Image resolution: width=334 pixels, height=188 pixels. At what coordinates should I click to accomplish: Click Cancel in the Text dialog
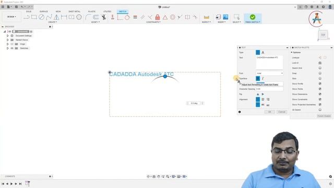coord(282,112)
